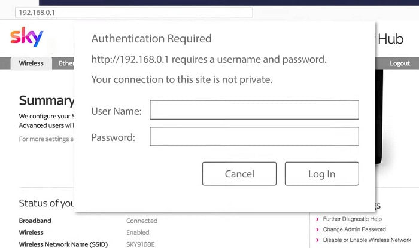Click into the Password field

coord(254,136)
